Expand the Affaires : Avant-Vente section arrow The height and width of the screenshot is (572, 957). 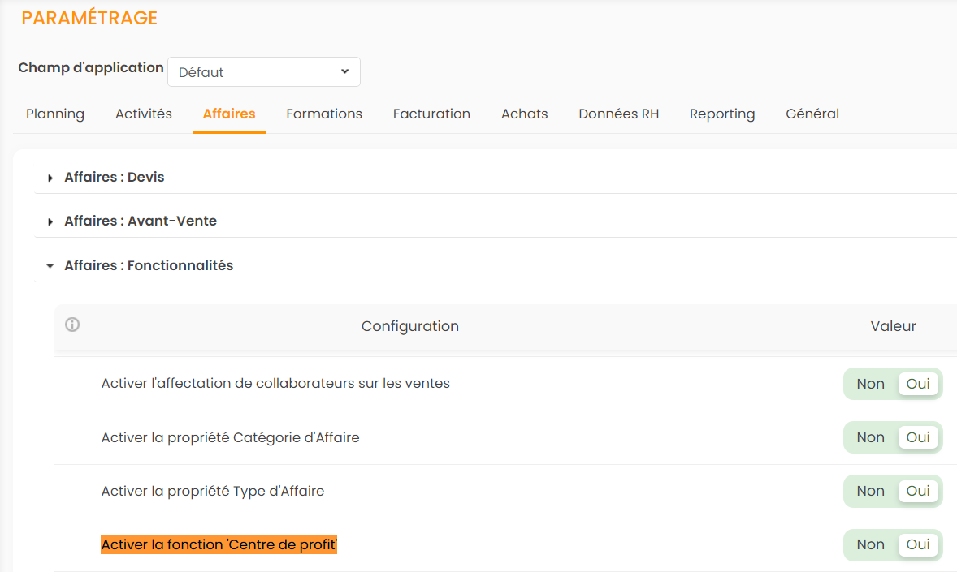50,221
